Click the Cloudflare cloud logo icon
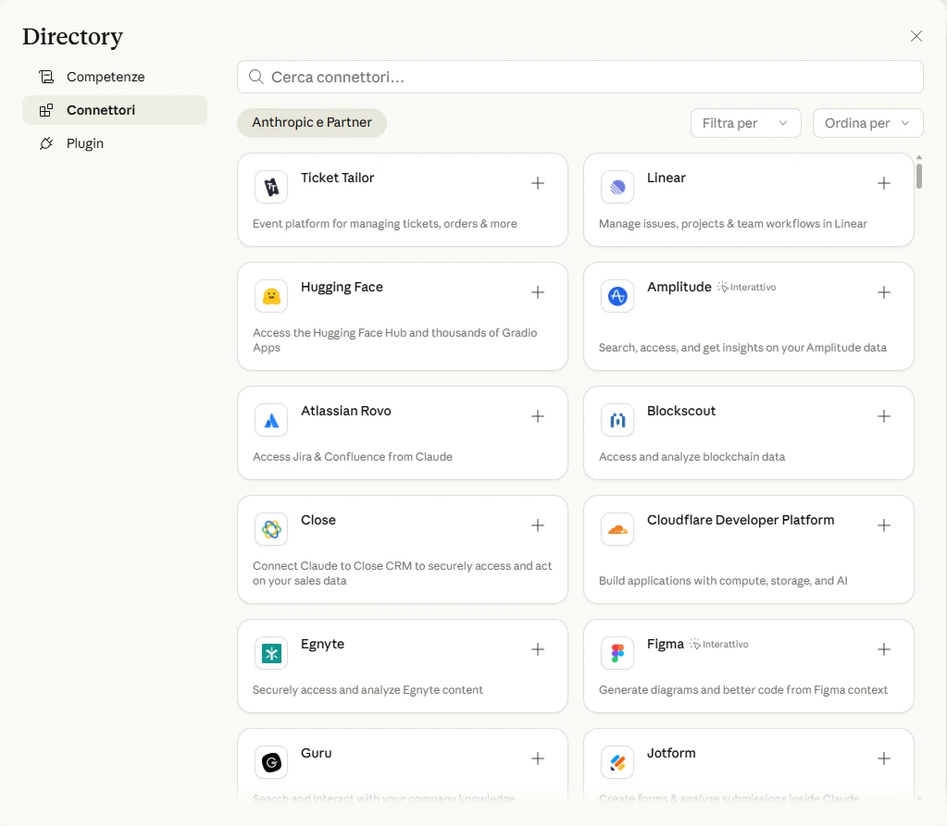947x826 pixels. [x=617, y=529]
